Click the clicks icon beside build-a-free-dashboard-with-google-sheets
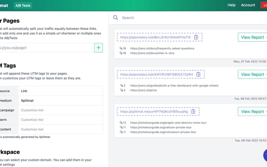The width and height of the screenshot is (267, 167). (x=121, y=86)
